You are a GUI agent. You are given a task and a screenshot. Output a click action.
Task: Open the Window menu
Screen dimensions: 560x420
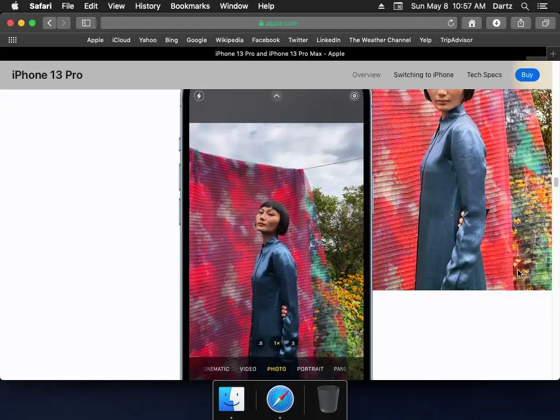click(234, 6)
